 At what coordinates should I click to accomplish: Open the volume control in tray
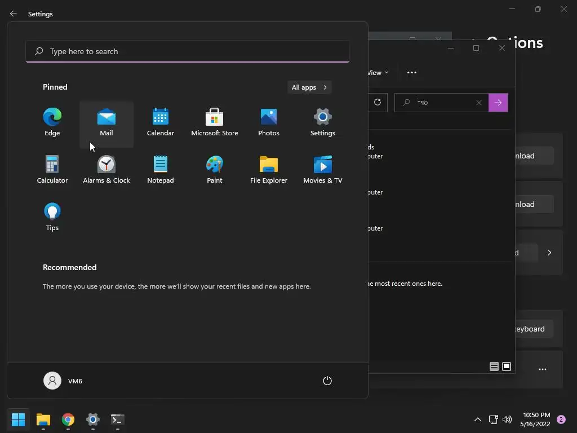pyautogui.click(x=507, y=419)
